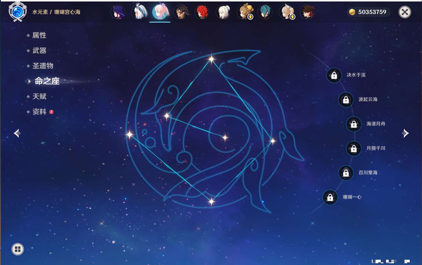The image size is (422, 265).
Task: Select locked constellation node 海渚月舟
Action: 354,124
